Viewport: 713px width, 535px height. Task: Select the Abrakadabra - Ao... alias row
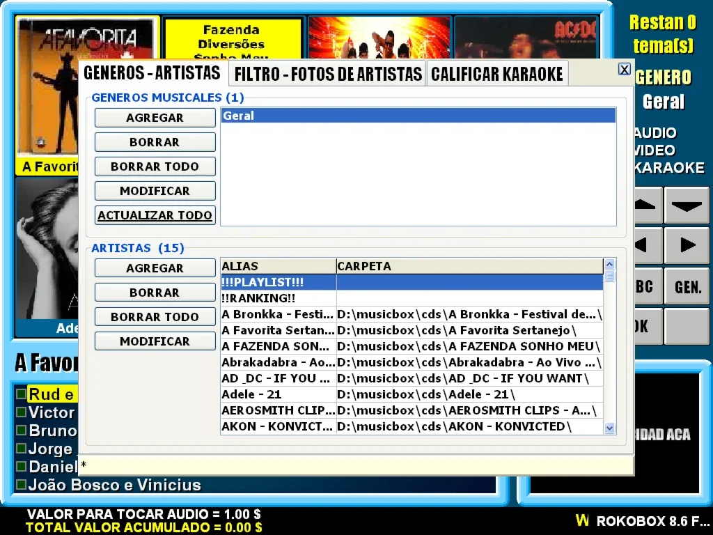[279, 362]
